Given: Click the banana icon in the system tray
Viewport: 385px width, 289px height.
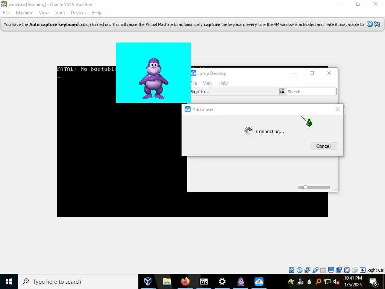Looking at the screenshot, I should coord(291,281).
